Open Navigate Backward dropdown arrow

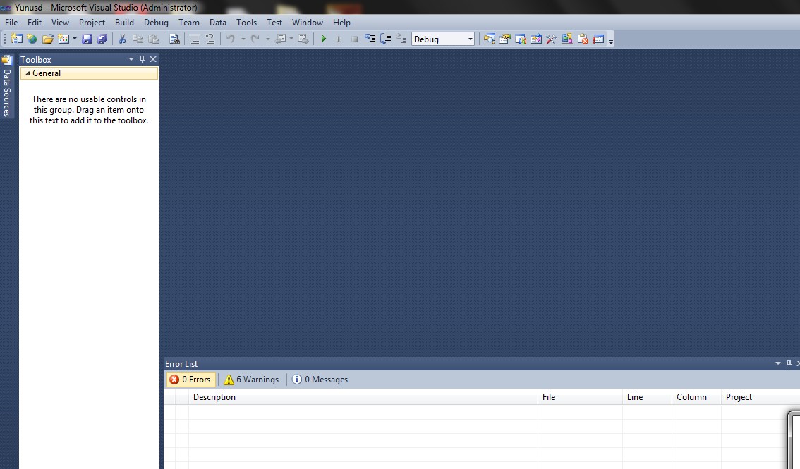tap(291, 39)
